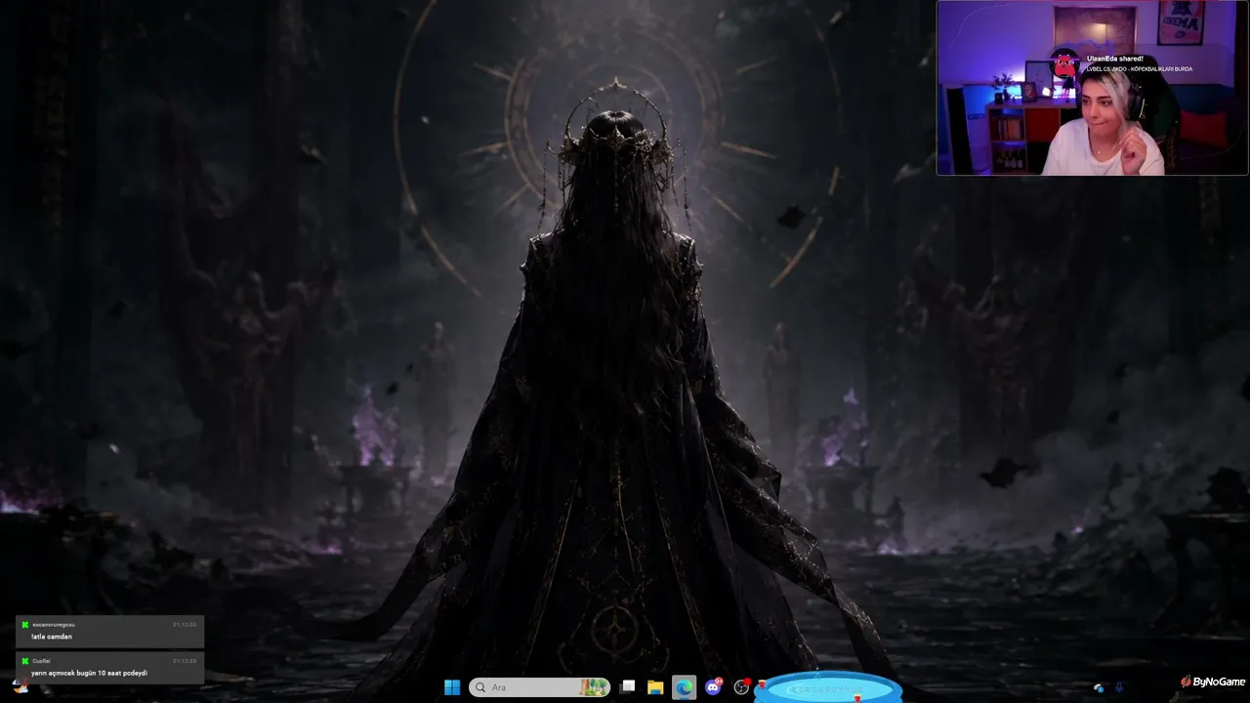Open Discord from the taskbar
Screen dimensions: 1250x703
(713, 687)
